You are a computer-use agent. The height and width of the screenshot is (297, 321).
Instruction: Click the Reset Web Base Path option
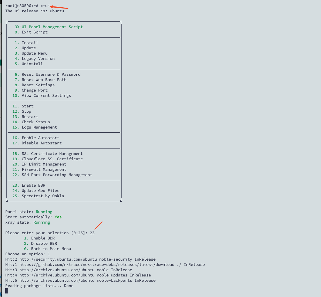(44, 80)
